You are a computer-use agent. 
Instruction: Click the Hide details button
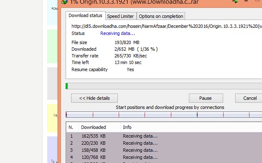pyautogui.click(x=94, y=98)
